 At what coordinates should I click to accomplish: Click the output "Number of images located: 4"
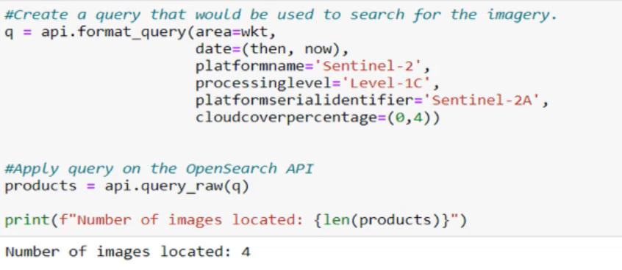click(x=128, y=252)
